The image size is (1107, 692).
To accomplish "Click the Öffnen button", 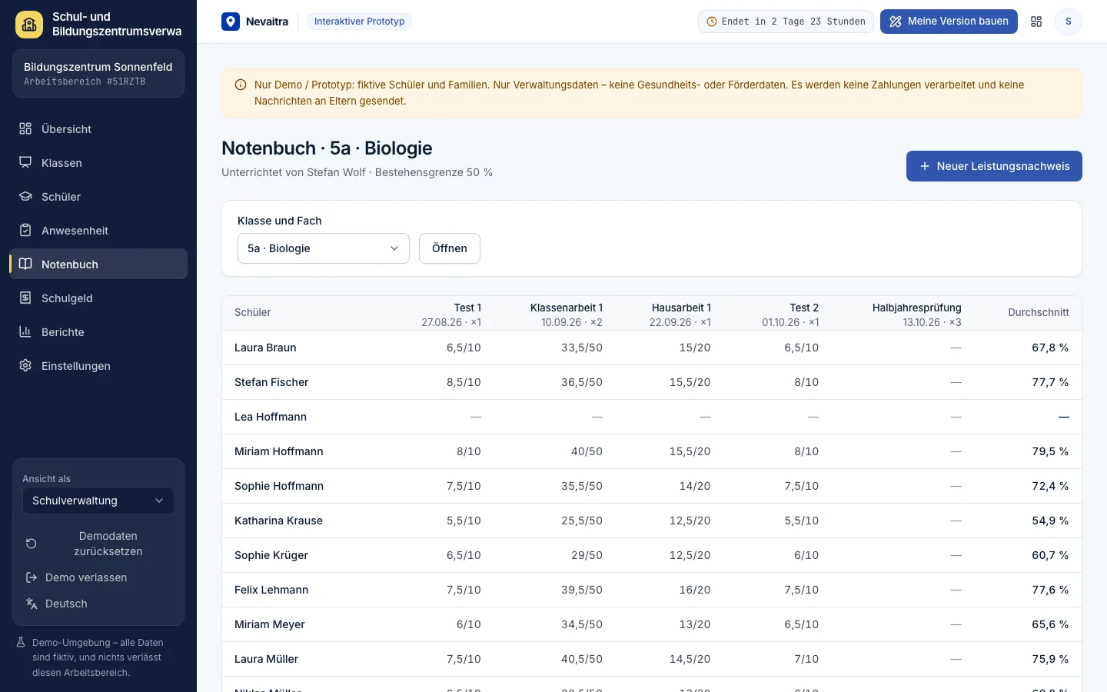I will click(450, 248).
